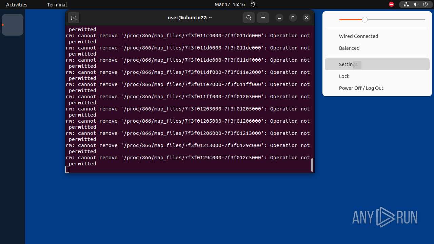Close the terminal window
Screen dimensions: 434x244
[307, 18]
